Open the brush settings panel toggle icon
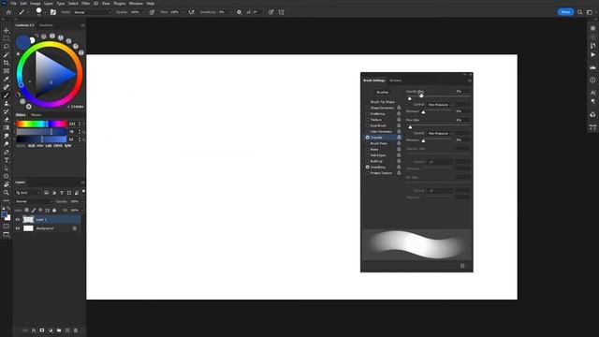Viewport: 599px width, 337px height. click(53, 12)
